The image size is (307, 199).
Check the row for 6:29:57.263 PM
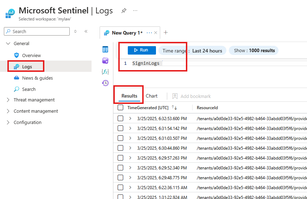click(120, 158)
